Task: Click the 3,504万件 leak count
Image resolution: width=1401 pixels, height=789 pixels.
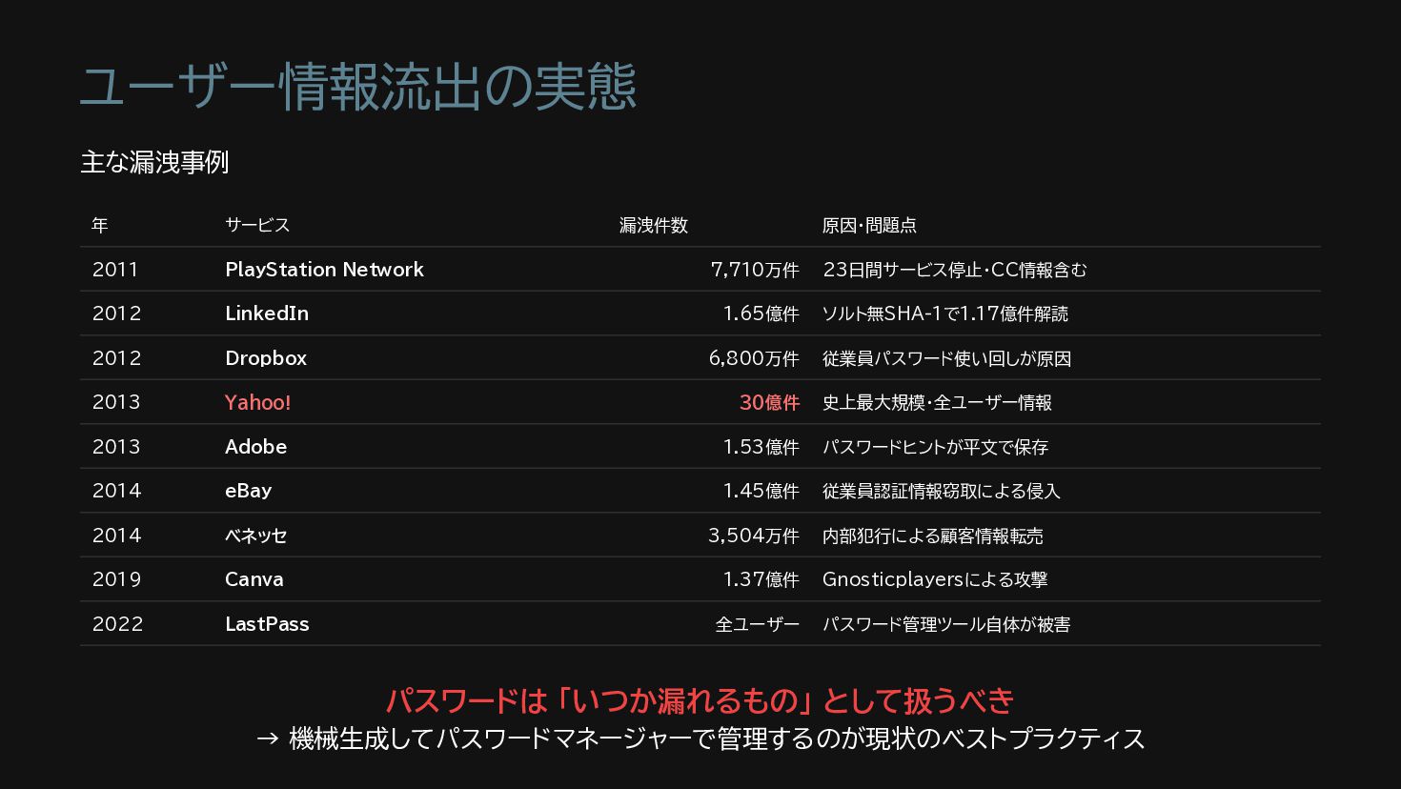Action: click(754, 536)
